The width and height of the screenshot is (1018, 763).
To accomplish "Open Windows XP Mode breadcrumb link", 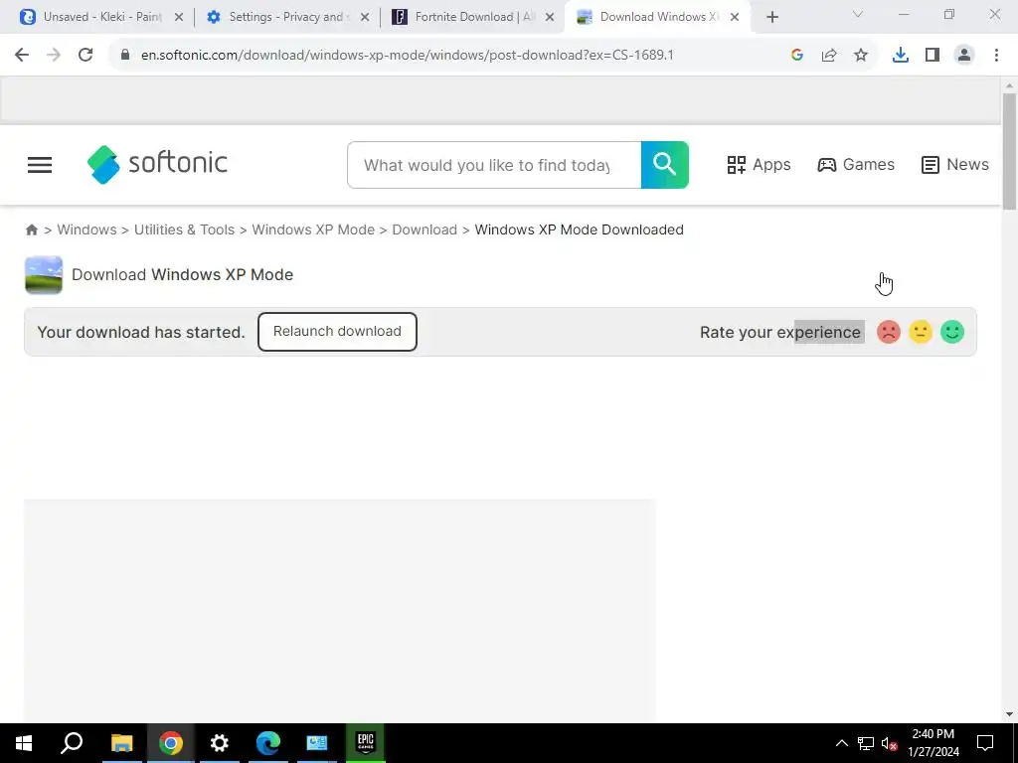I will [x=313, y=229].
